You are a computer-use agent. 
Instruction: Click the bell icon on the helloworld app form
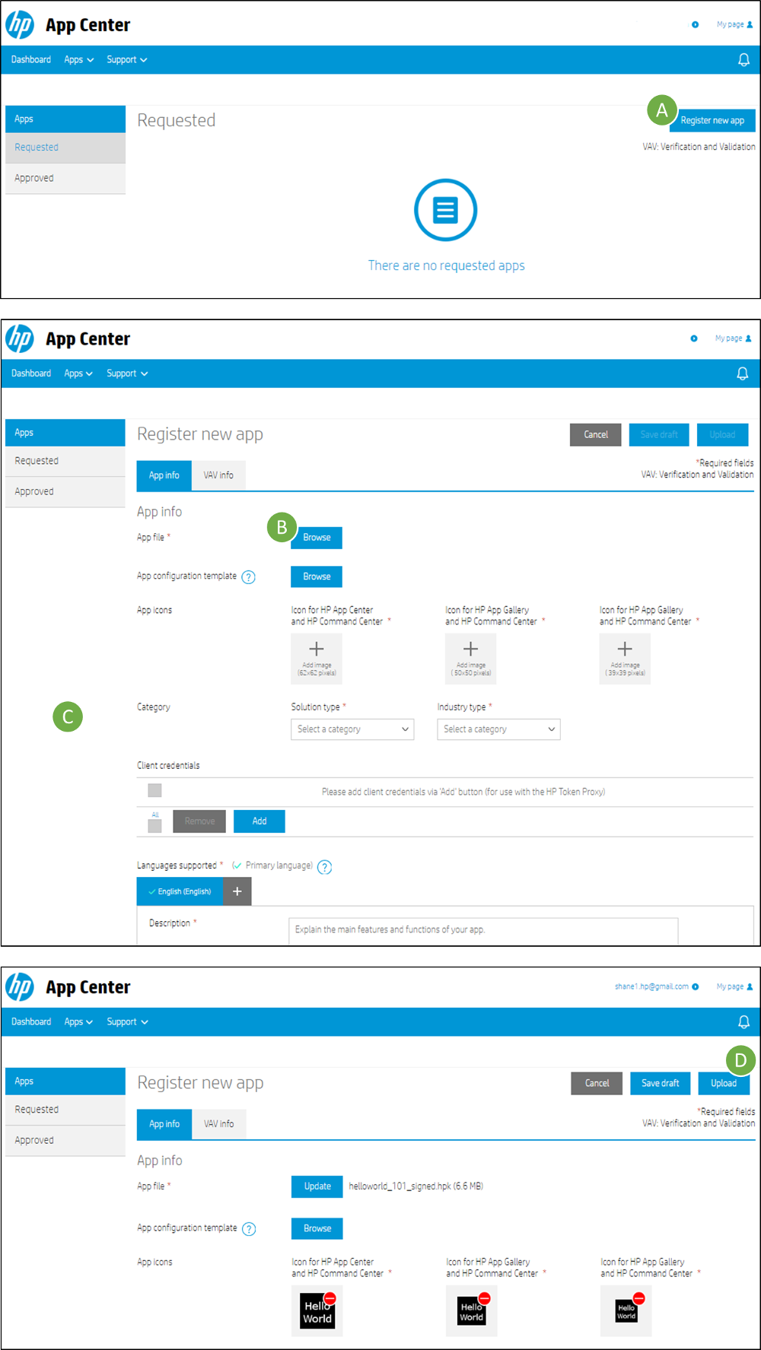click(743, 1022)
